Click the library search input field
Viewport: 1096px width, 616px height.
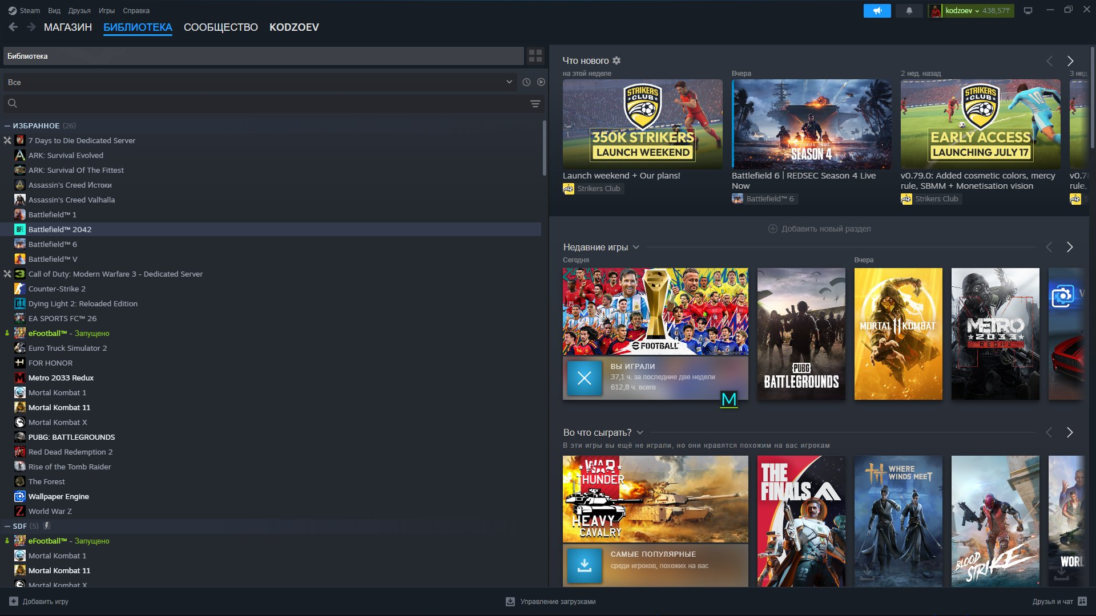click(274, 103)
